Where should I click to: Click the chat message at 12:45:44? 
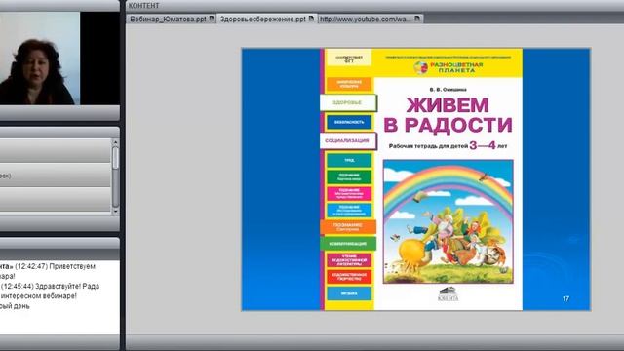coord(50,291)
